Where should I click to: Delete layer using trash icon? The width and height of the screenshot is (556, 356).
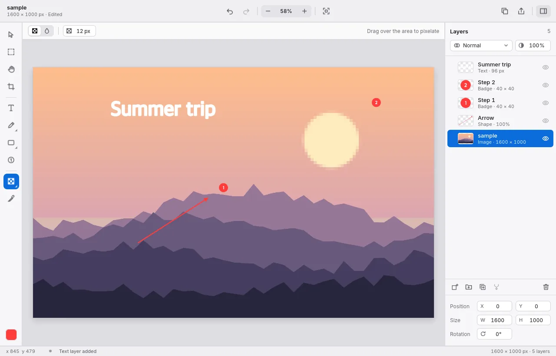[x=546, y=287]
